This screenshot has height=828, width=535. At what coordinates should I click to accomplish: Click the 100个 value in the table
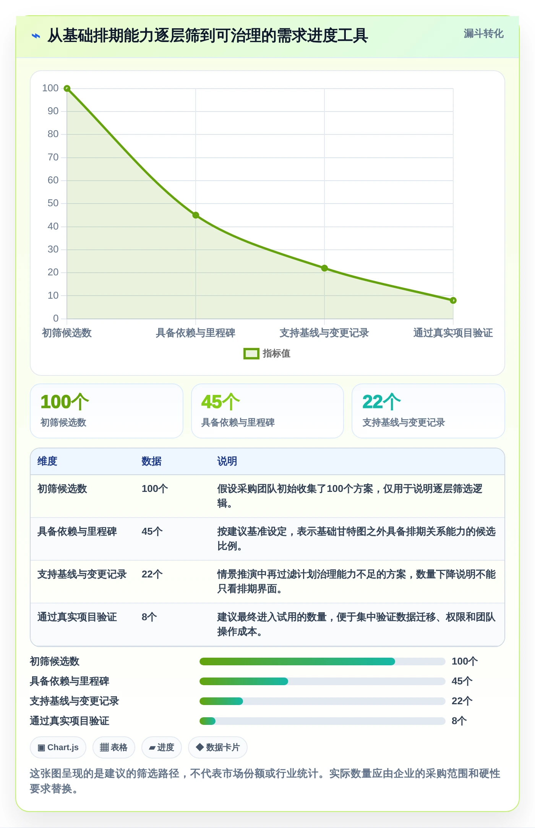tap(155, 489)
